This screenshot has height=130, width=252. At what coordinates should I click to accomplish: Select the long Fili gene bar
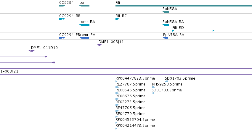click(184, 6)
